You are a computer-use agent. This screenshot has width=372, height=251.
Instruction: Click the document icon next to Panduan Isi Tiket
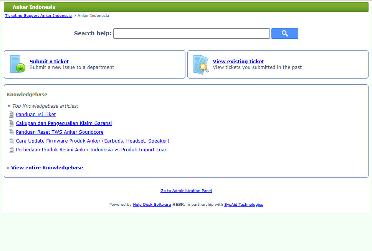(x=11, y=114)
